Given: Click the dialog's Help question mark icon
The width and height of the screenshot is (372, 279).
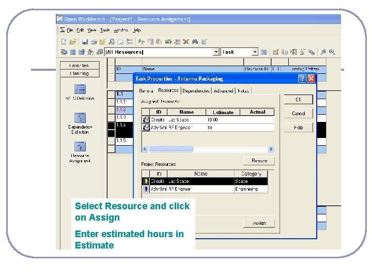Looking at the screenshot, I should [x=302, y=79].
